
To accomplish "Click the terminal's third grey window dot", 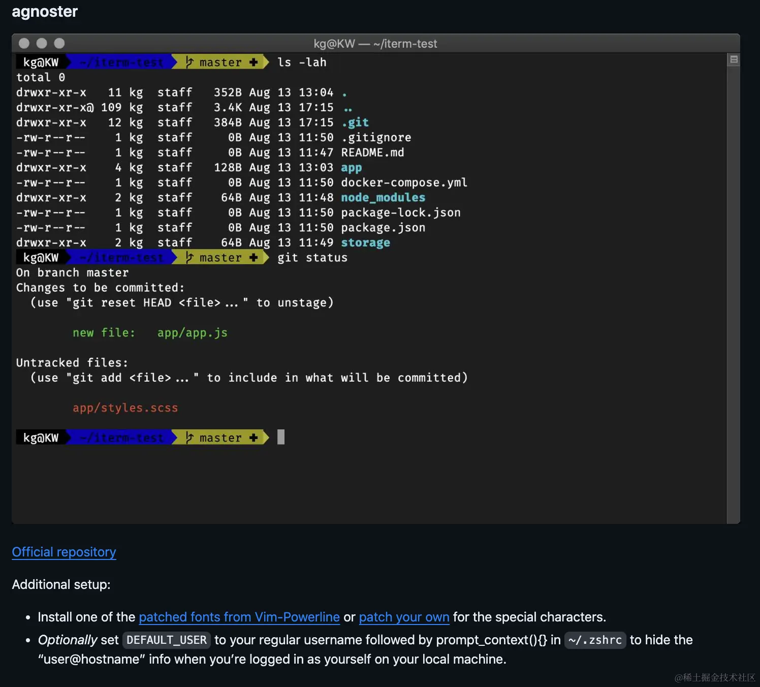I will click(x=59, y=44).
